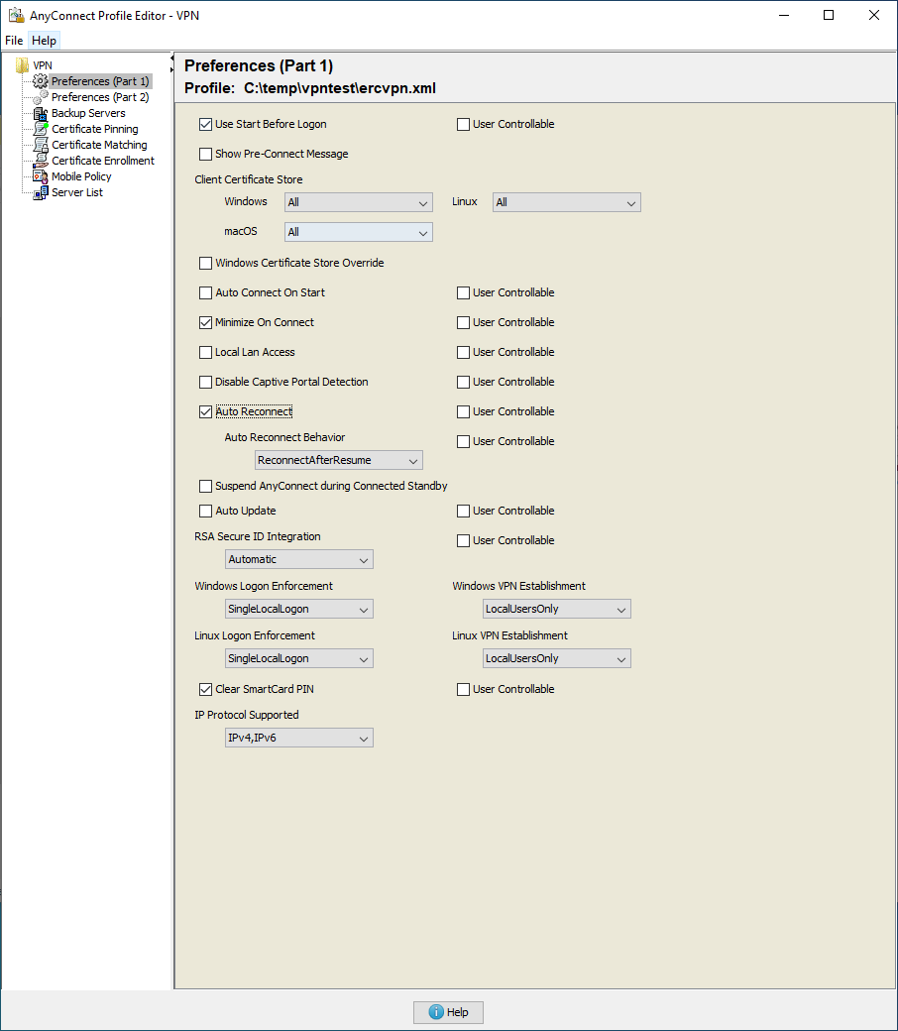Enable Auto Connect On Start
The image size is (898, 1031).
click(x=205, y=292)
